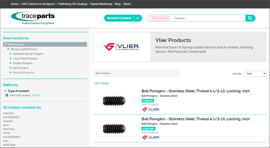Click the Vlier logo in the banner
270x148 pixels.
click(121, 47)
